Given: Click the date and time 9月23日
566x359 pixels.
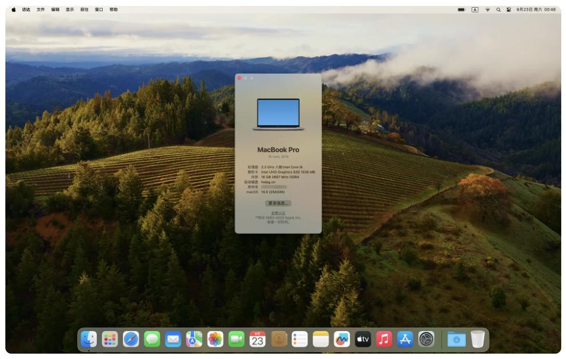Looking at the screenshot, I should tap(536, 9).
